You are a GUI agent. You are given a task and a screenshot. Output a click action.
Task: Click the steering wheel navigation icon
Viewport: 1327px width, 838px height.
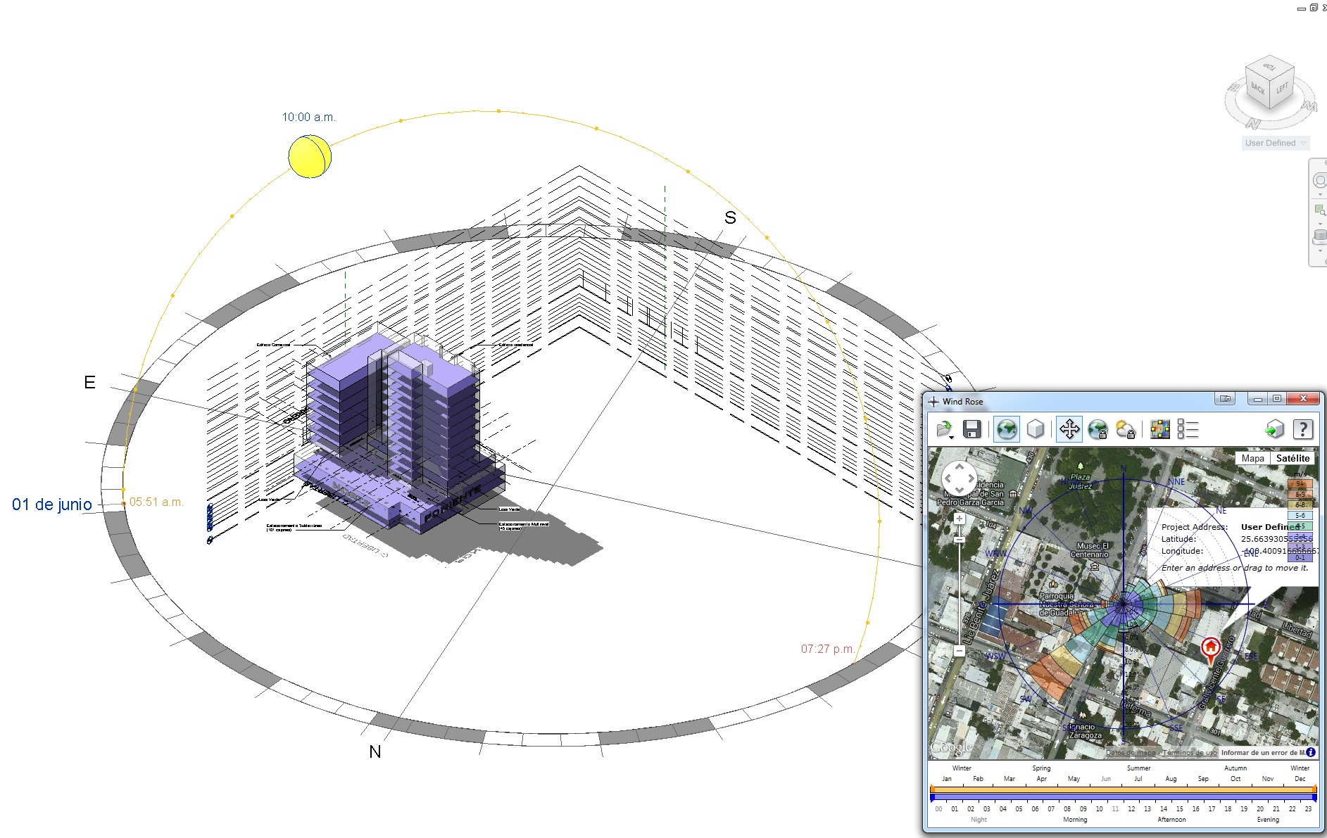coord(1320,181)
